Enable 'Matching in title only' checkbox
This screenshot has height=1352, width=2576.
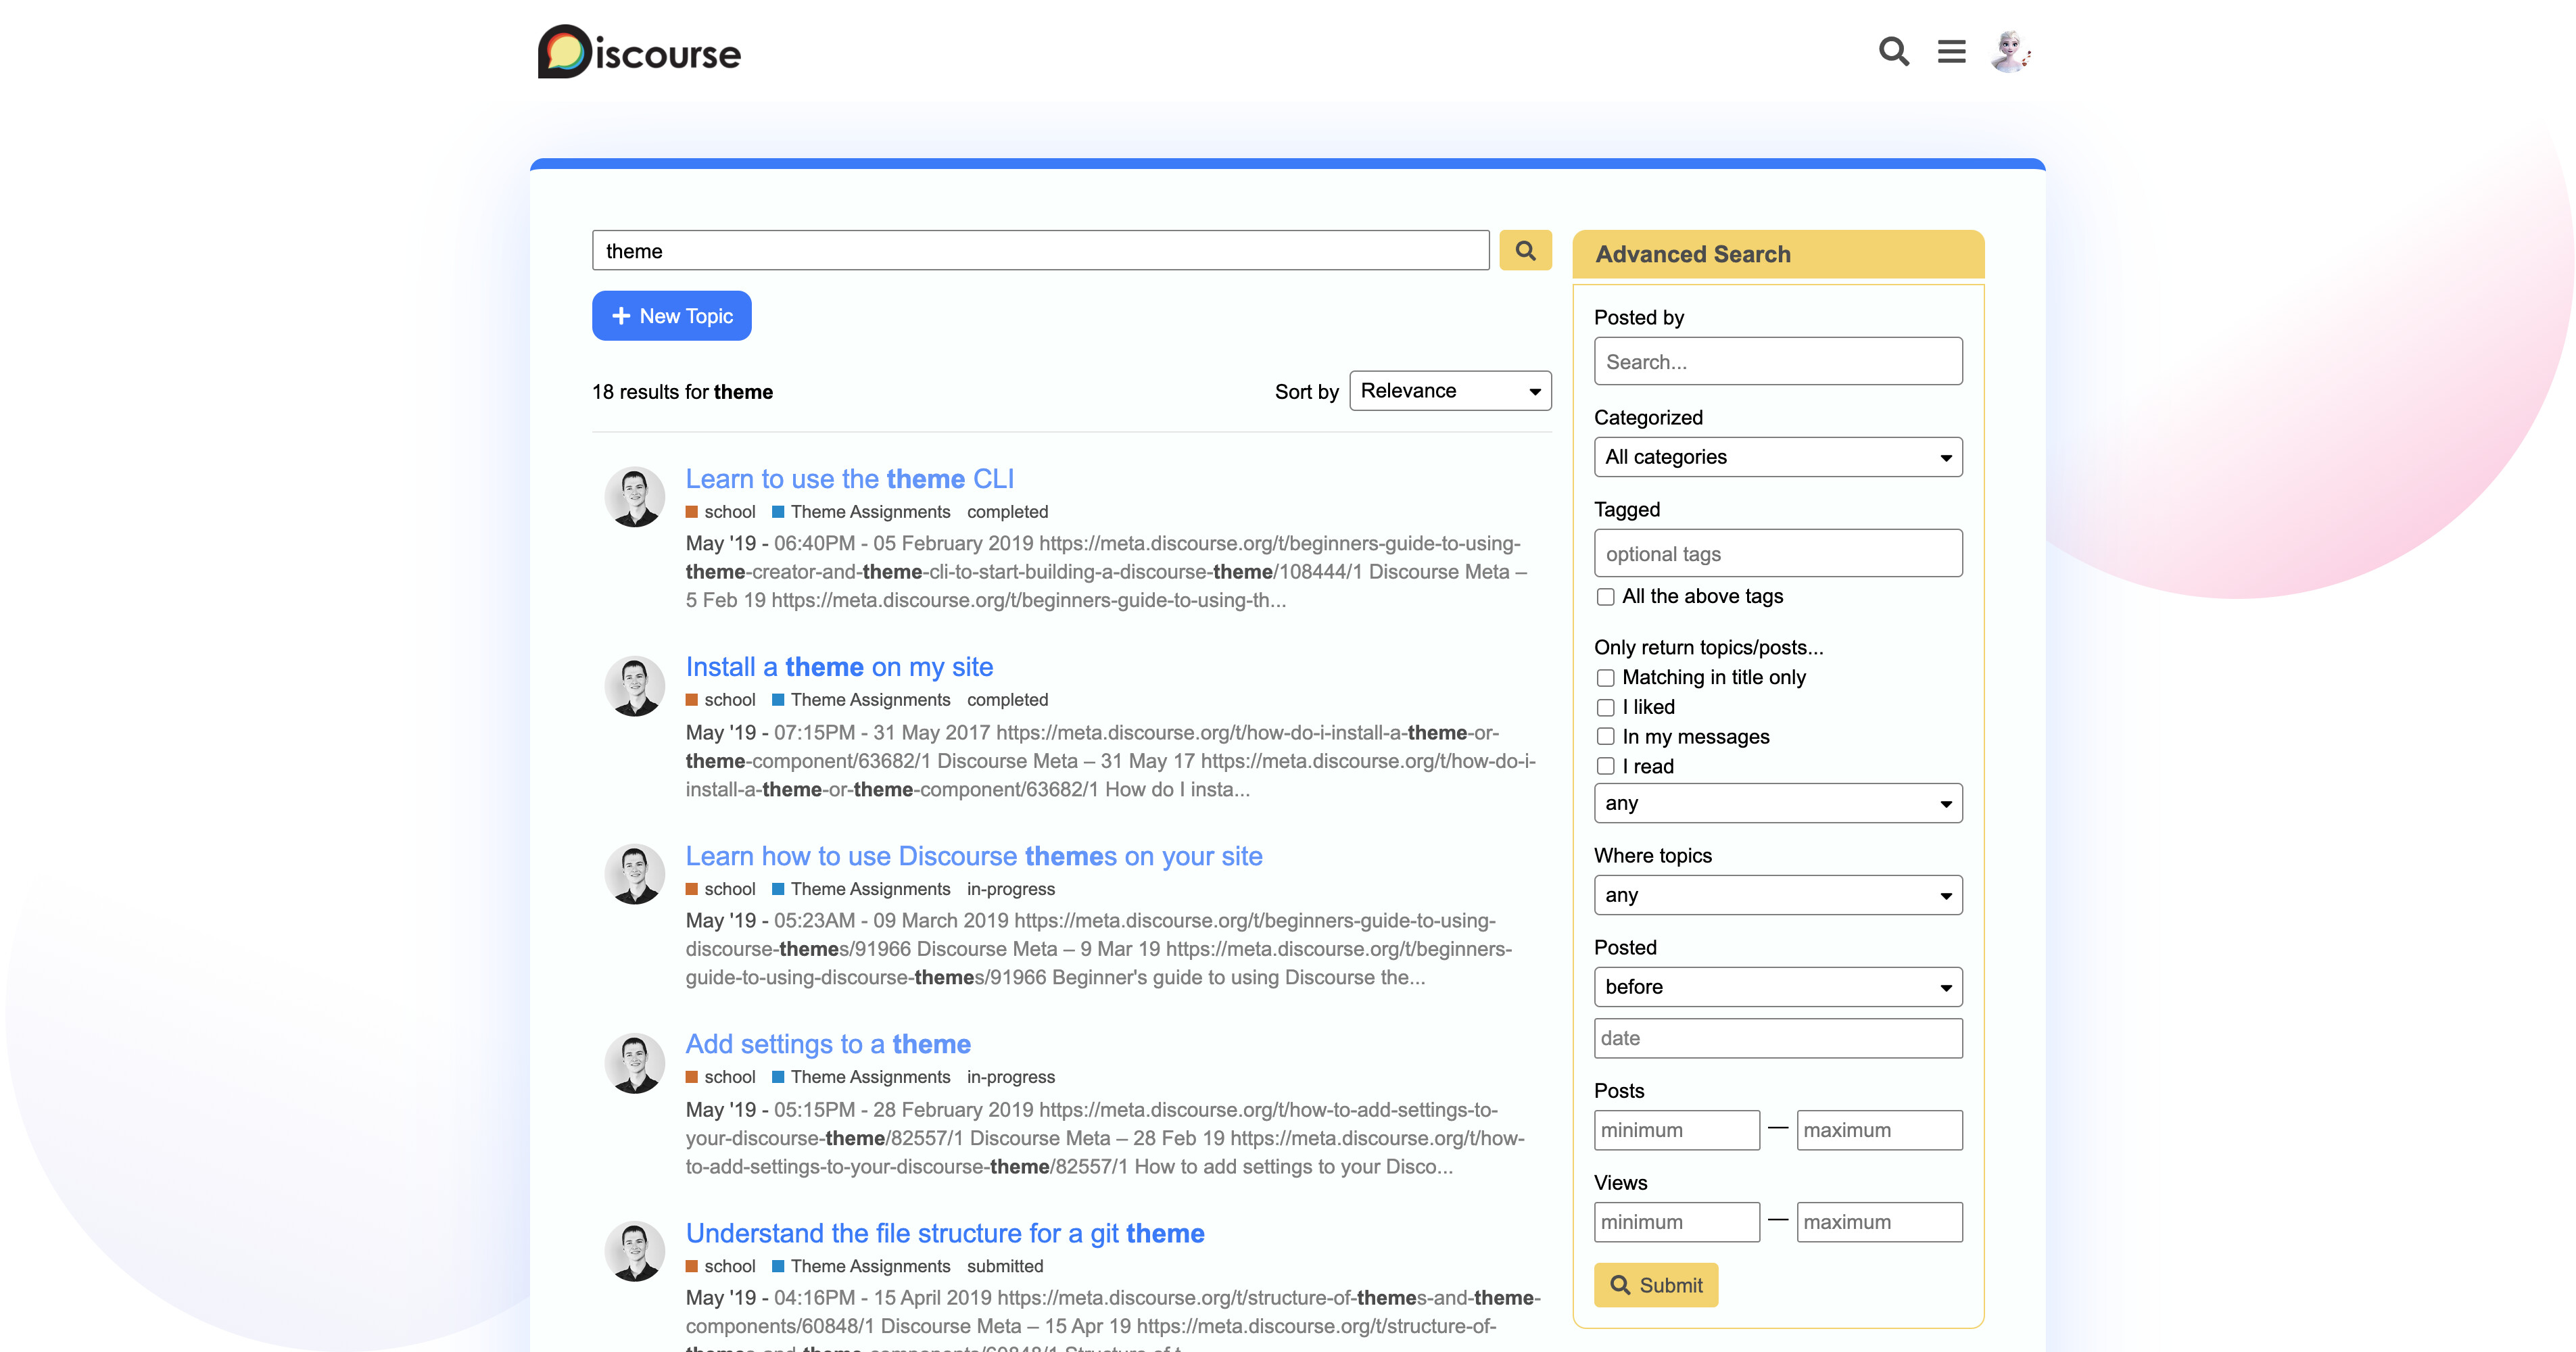[x=1605, y=678]
